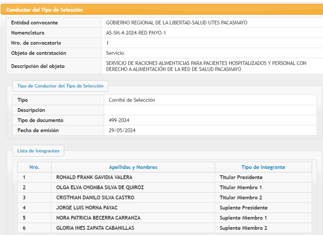Click row number 3 in the members list
The height and width of the screenshot is (235, 323).
point(24,198)
